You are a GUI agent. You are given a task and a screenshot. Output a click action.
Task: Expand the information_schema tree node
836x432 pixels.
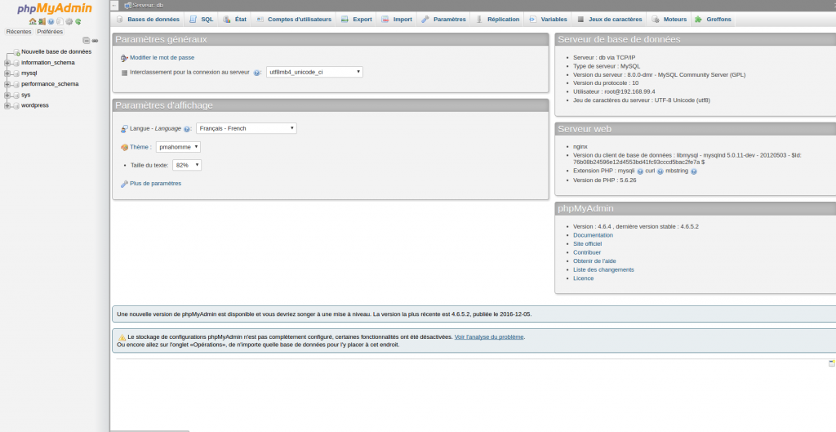click(x=7, y=63)
